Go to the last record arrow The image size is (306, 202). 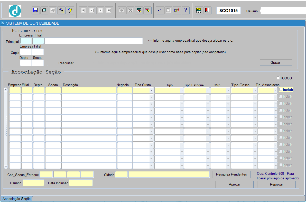pyautogui.click(x=109, y=10)
